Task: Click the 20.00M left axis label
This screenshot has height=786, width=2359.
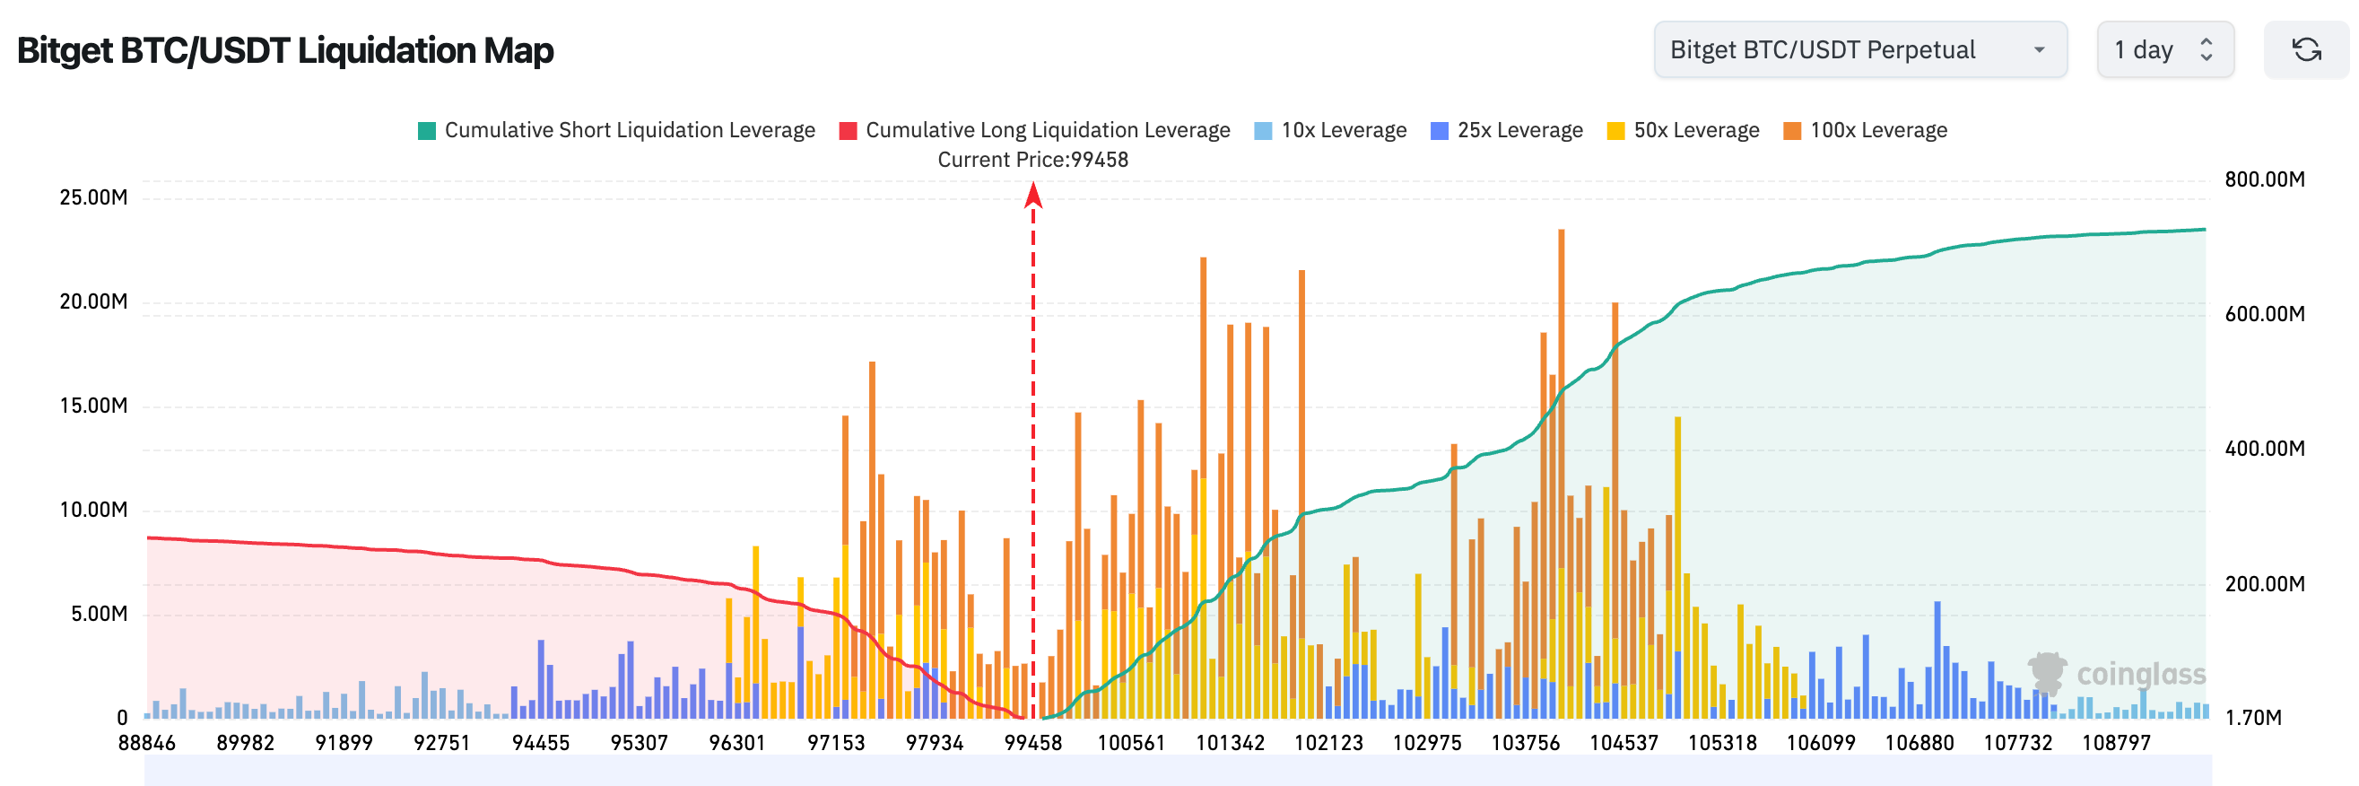Action: [x=93, y=302]
